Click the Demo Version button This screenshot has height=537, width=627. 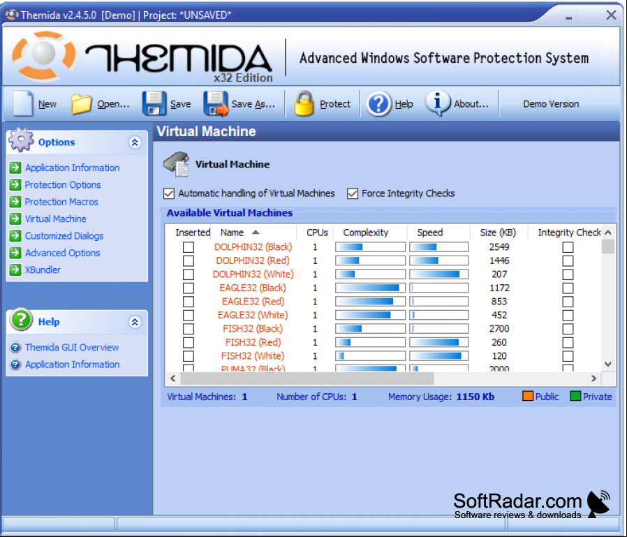[x=551, y=104]
